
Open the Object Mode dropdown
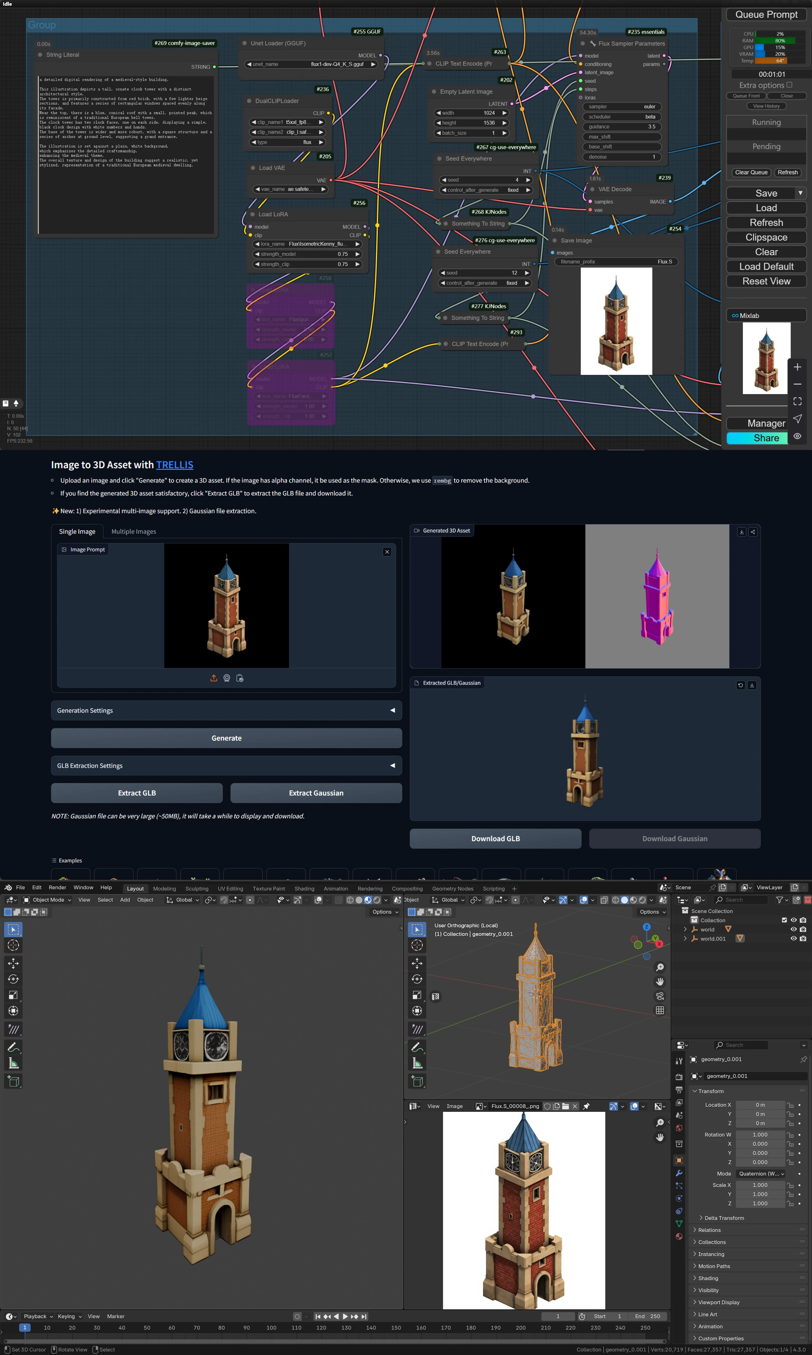click(47, 900)
